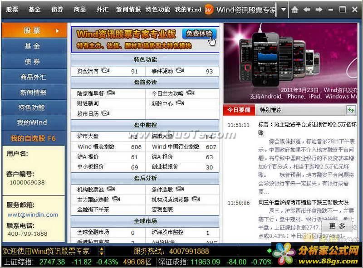Screen dimensions: 363x268
Task: Open the dropdown arrow beside Wind title
Action: click(x=283, y=10)
